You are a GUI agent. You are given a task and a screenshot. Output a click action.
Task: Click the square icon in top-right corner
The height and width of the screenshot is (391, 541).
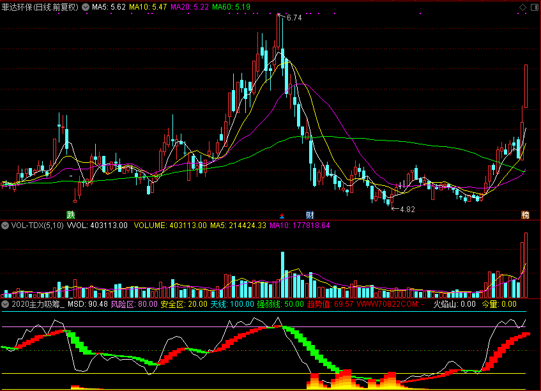[x=533, y=7]
